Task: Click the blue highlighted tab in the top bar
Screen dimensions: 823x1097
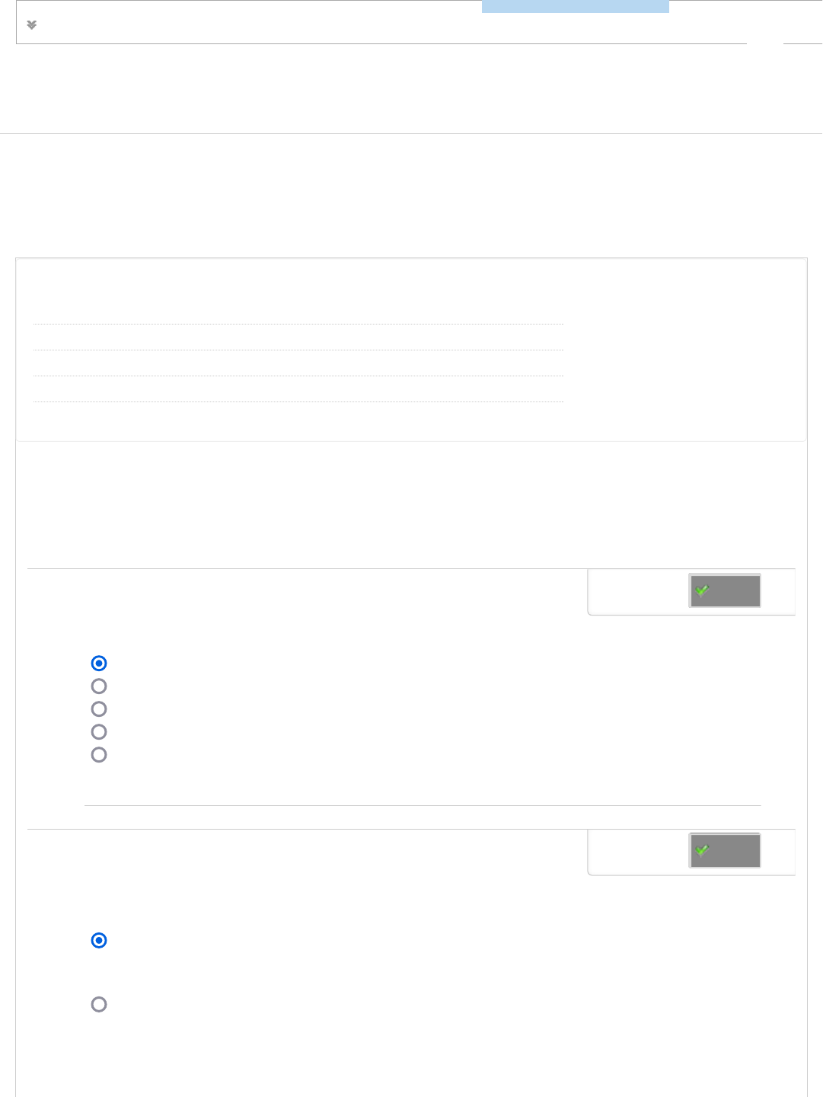Action: click(x=575, y=7)
